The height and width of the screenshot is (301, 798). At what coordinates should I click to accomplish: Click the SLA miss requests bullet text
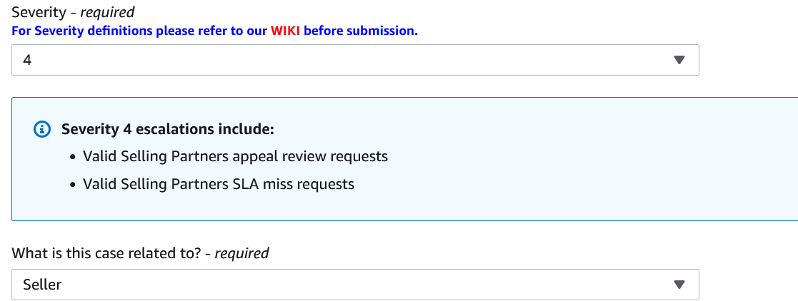pyautogui.click(x=218, y=184)
